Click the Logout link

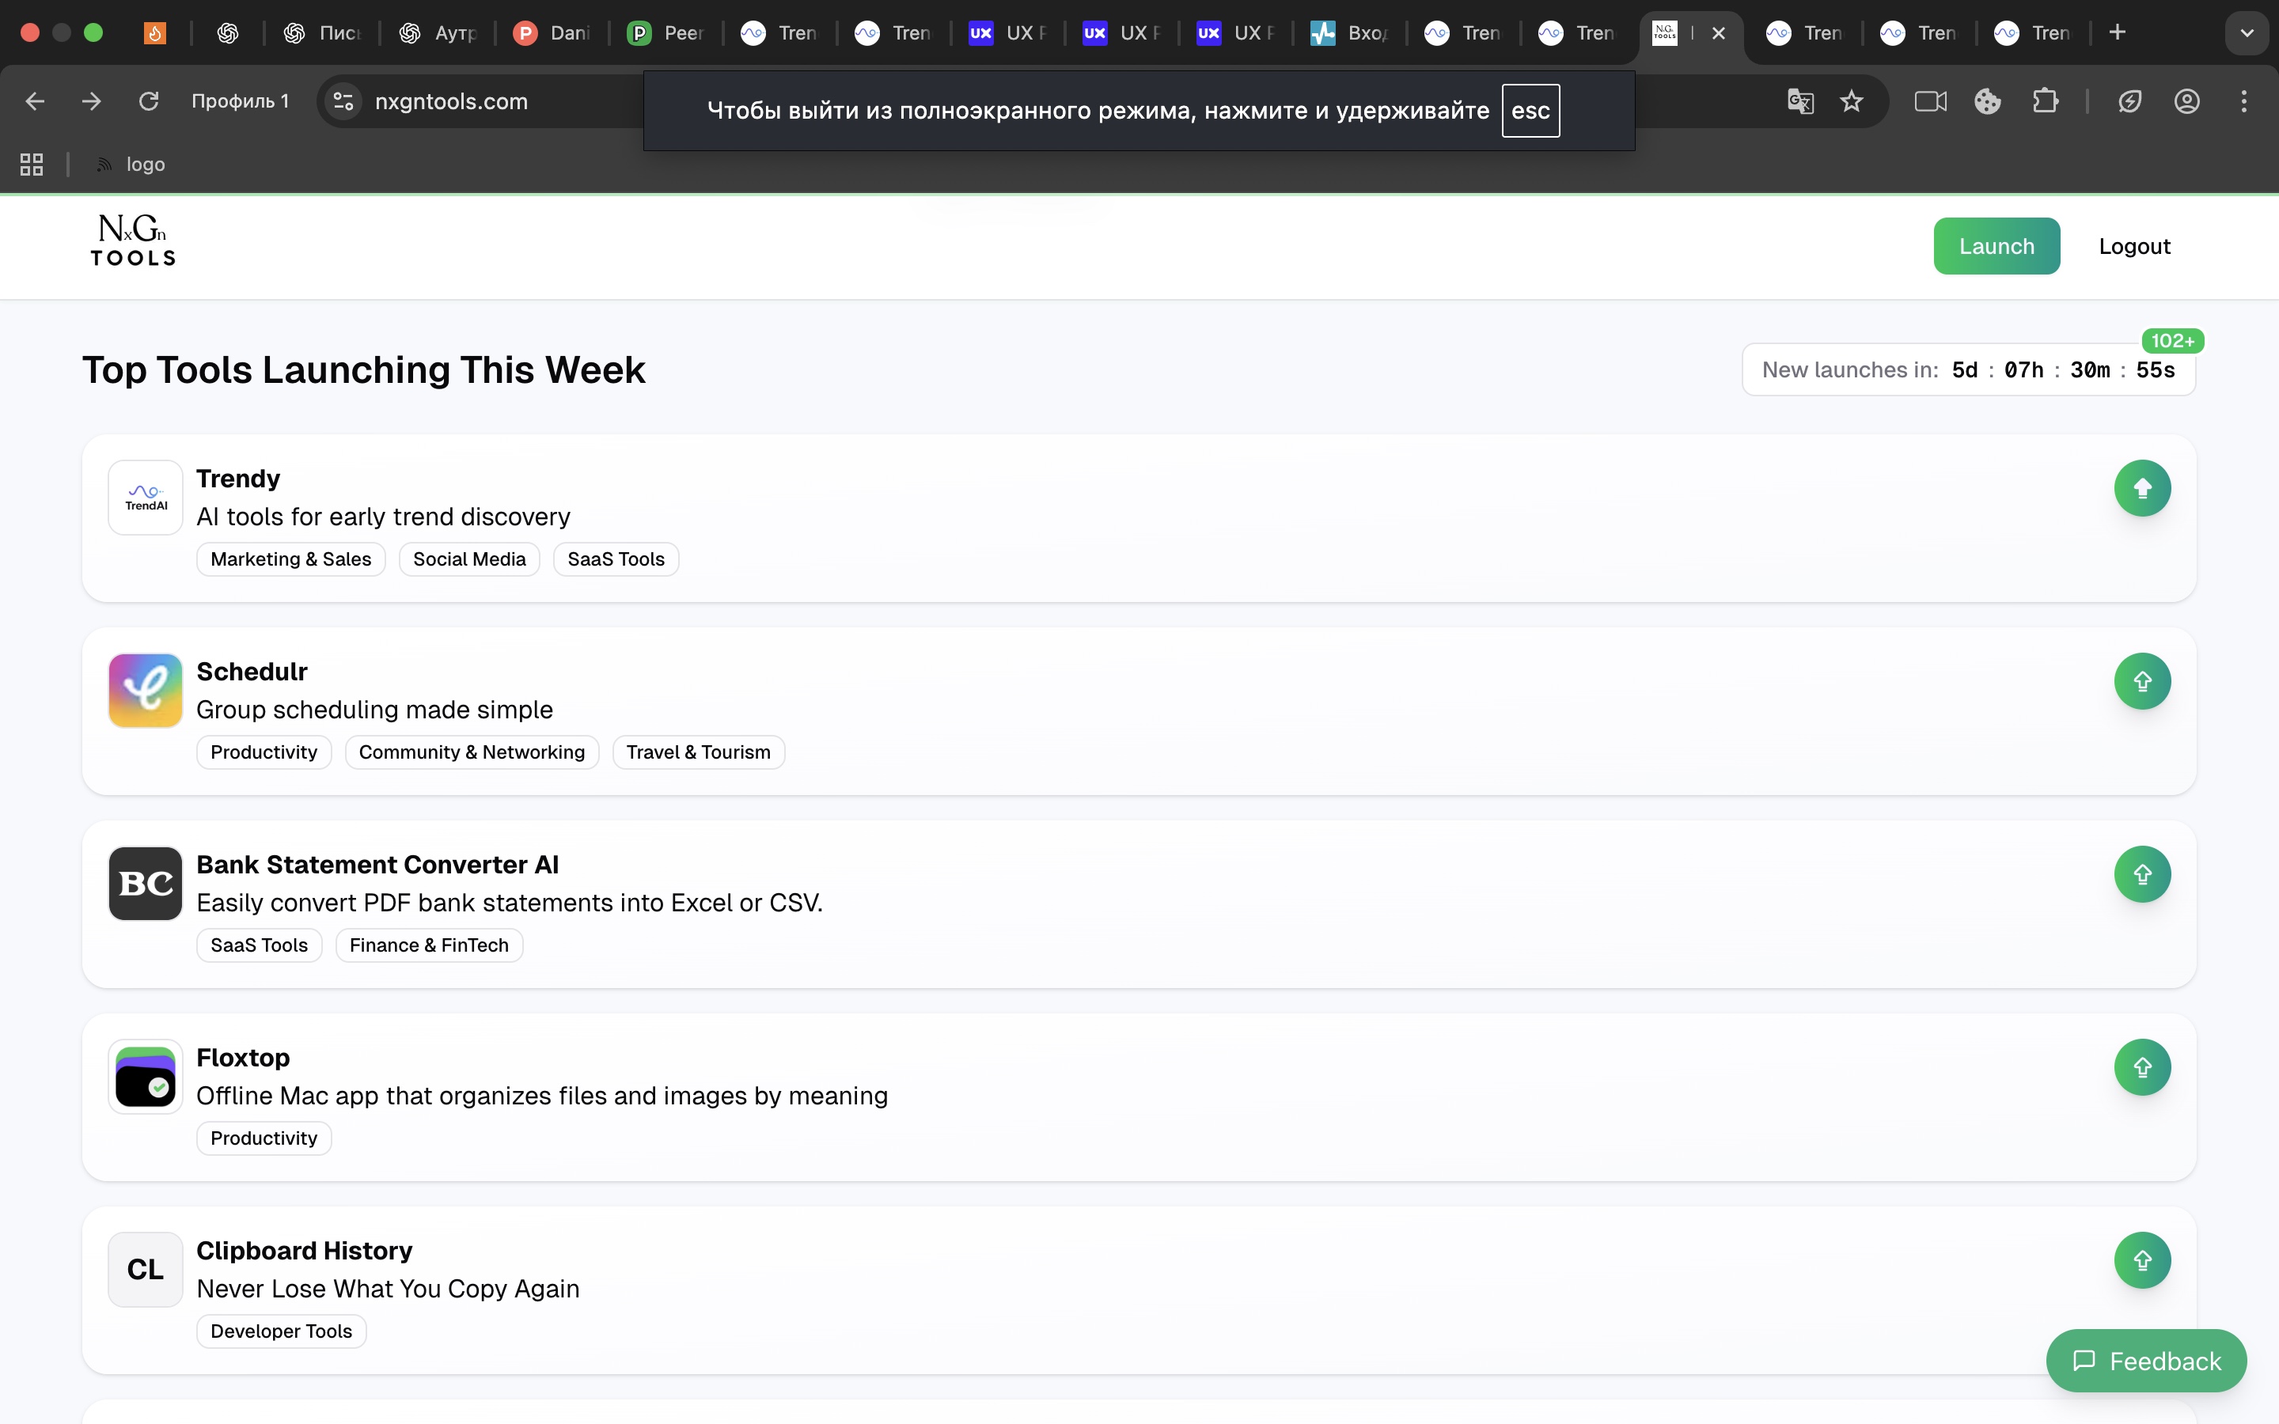[x=2133, y=246]
